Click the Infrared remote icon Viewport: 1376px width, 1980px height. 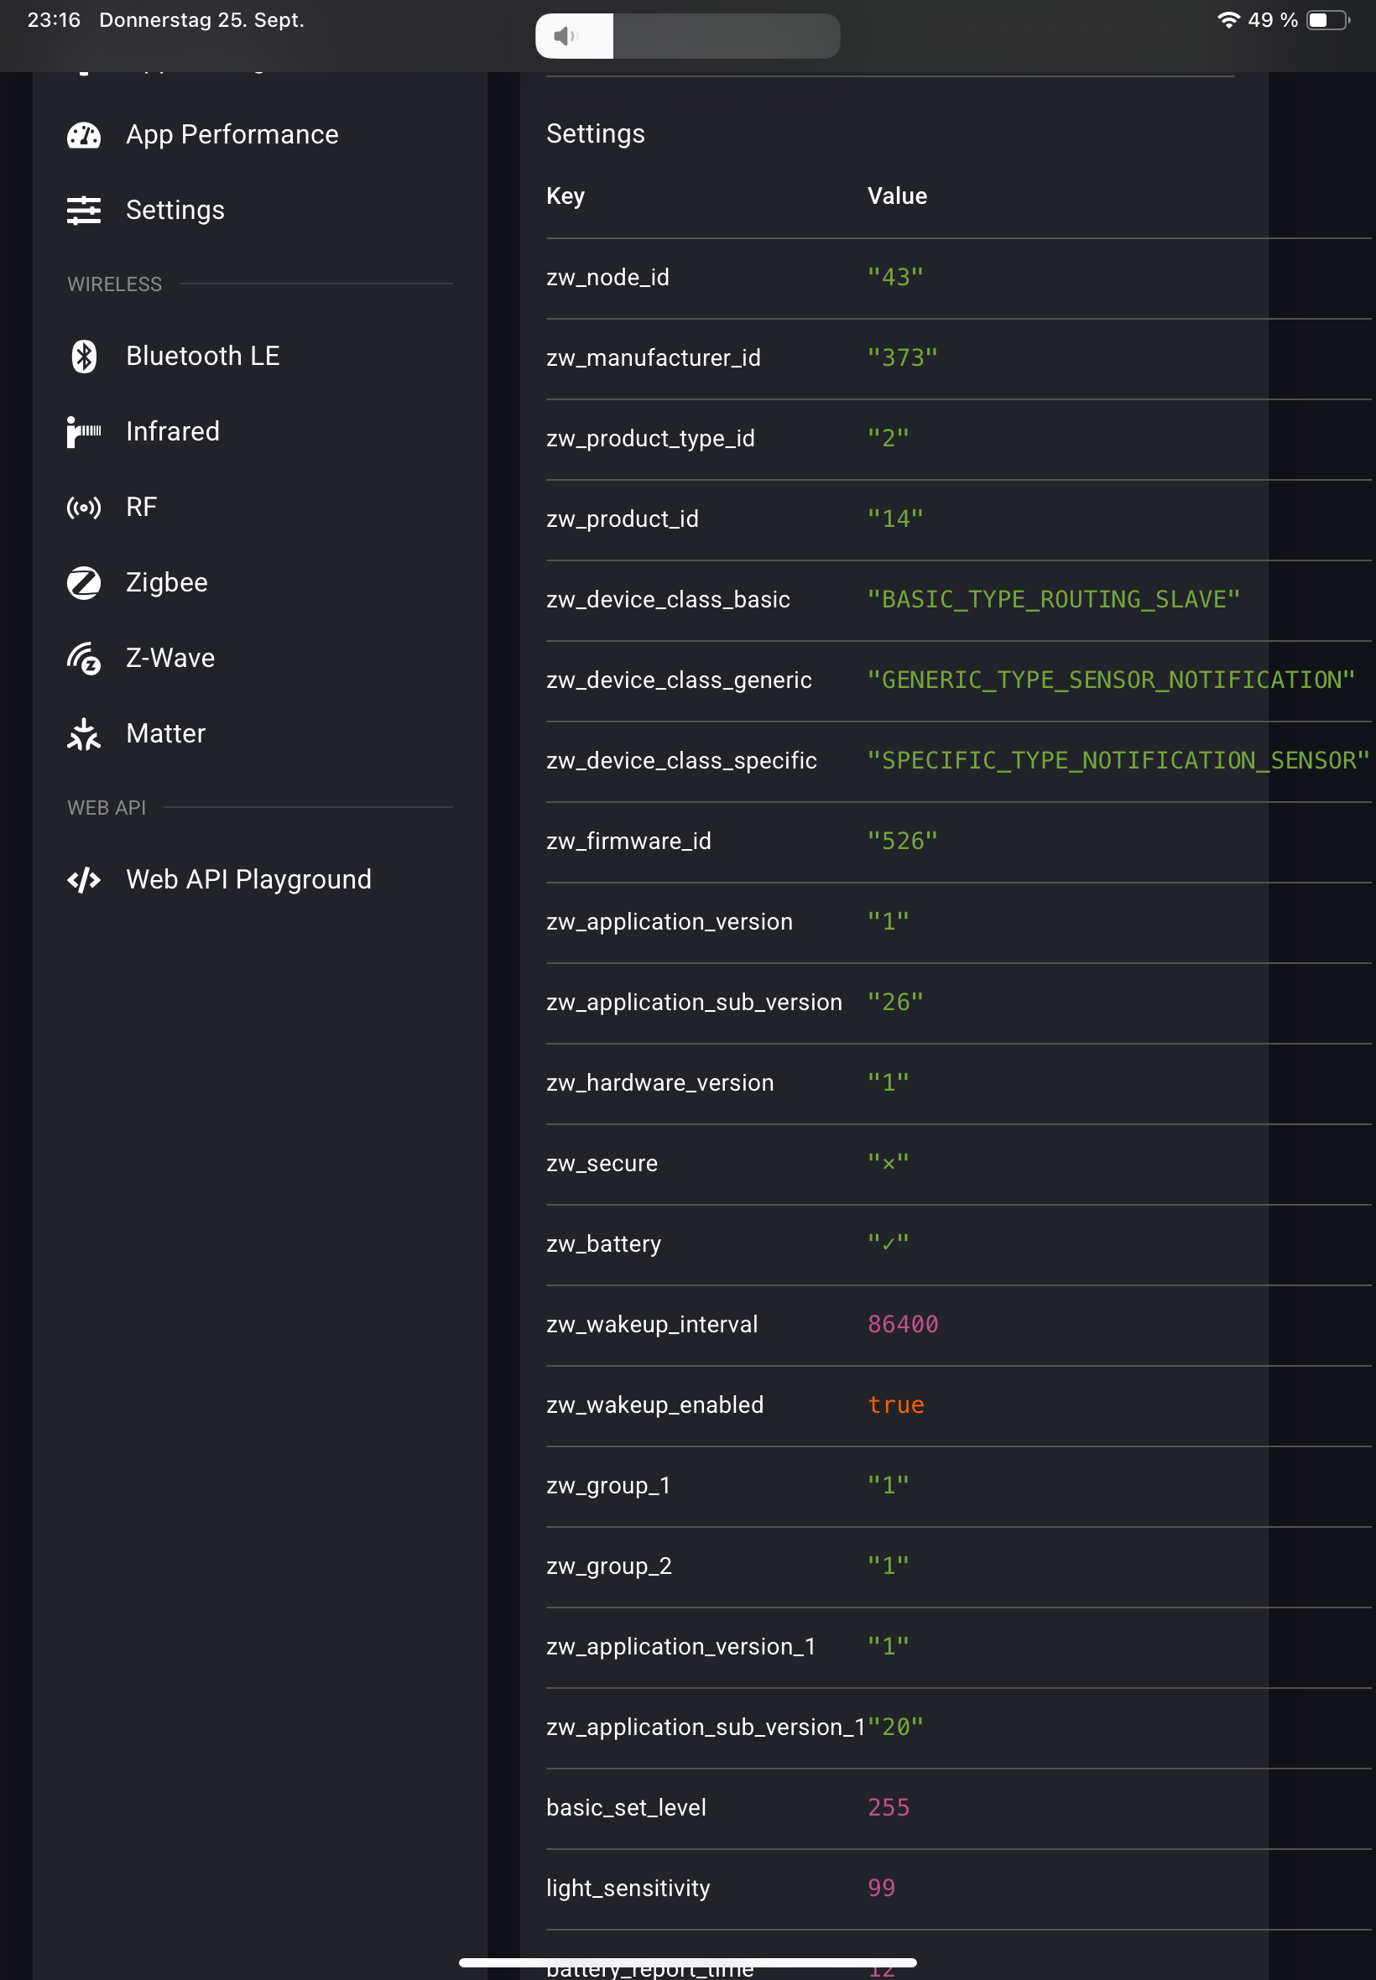(x=84, y=432)
